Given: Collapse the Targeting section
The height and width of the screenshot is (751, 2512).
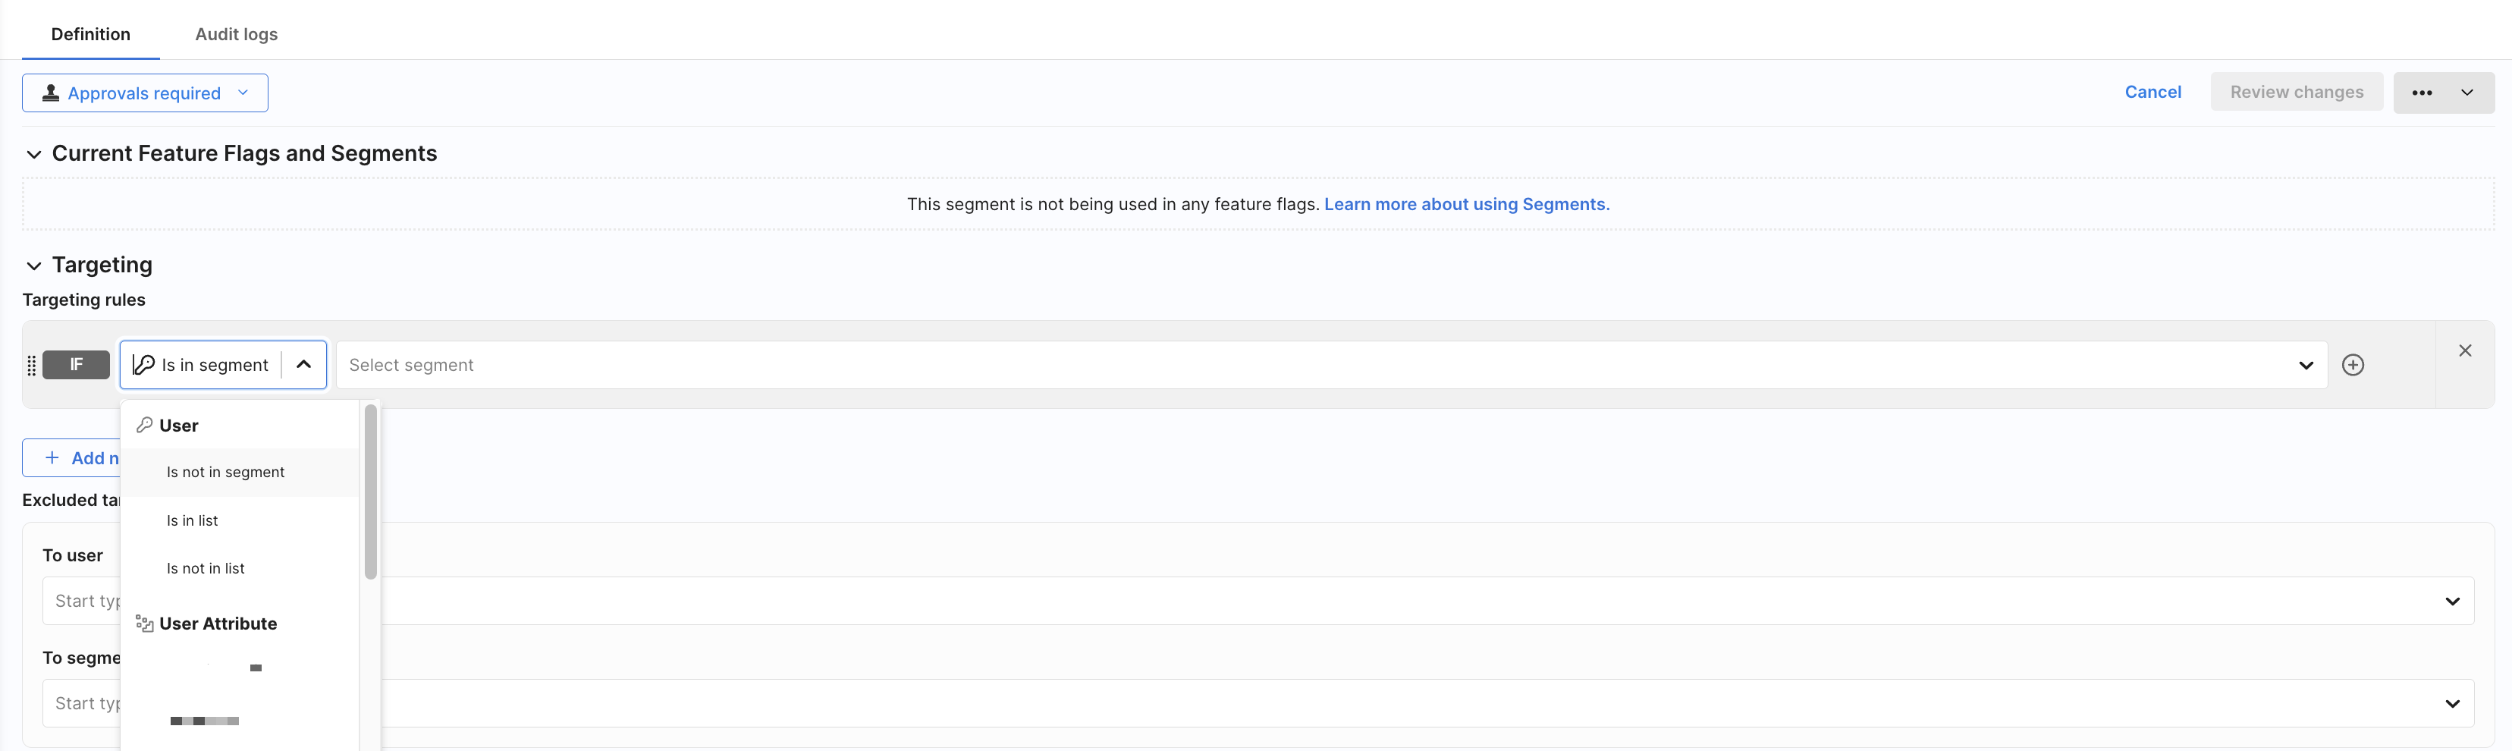Looking at the screenshot, I should coord(34,266).
